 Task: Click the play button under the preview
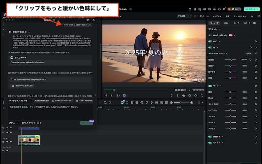[118, 95]
